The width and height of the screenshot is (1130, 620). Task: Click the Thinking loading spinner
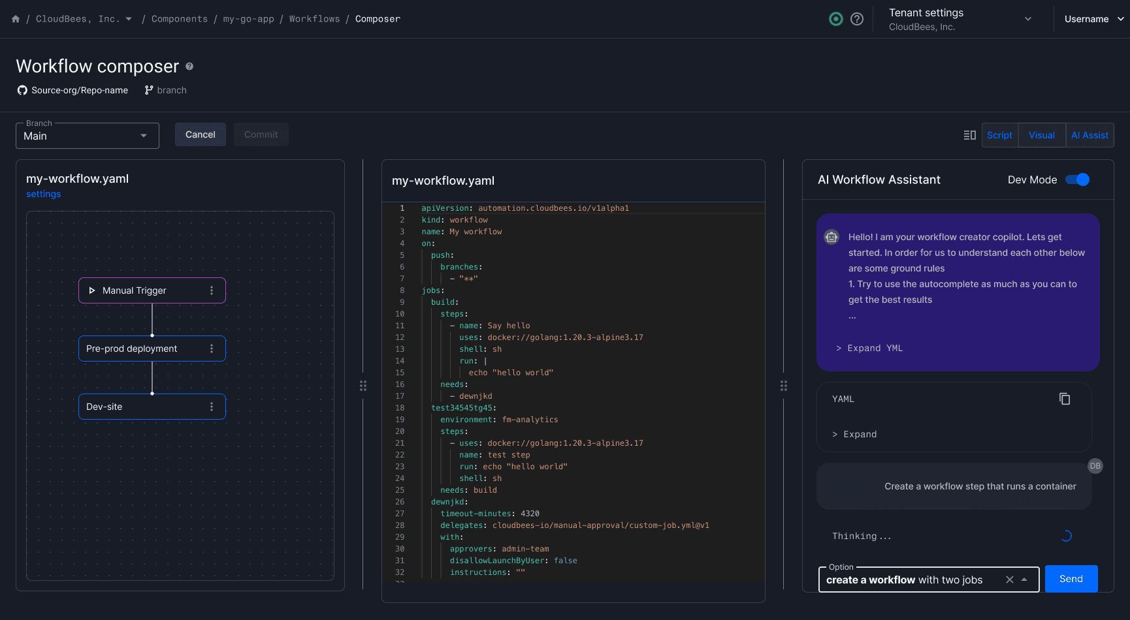coord(1066,536)
